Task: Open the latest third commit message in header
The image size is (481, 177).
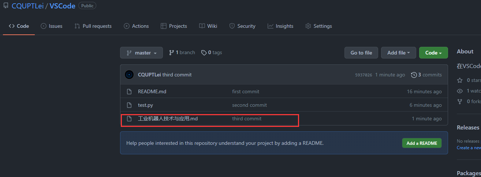Action: point(177,75)
